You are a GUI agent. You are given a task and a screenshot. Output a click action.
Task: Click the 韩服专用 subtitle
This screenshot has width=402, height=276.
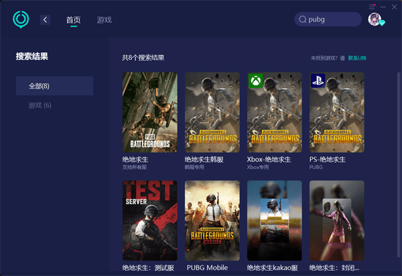click(x=194, y=167)
